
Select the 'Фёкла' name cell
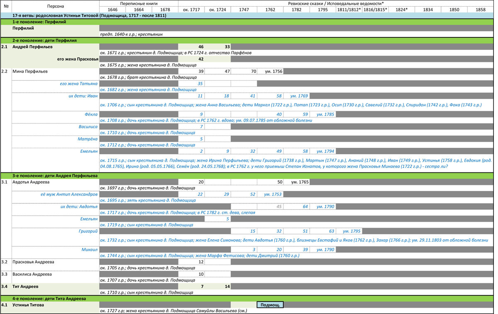(x=55, y=114)
